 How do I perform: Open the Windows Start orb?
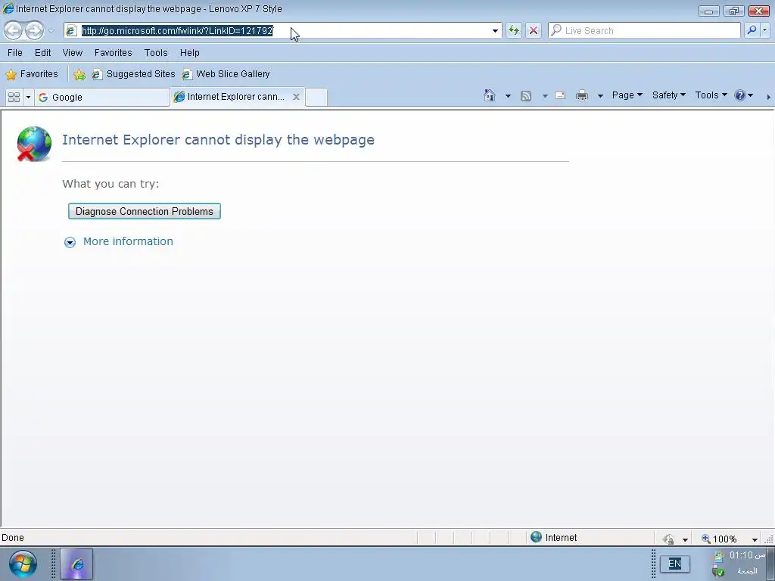click(x=22, y=564)
